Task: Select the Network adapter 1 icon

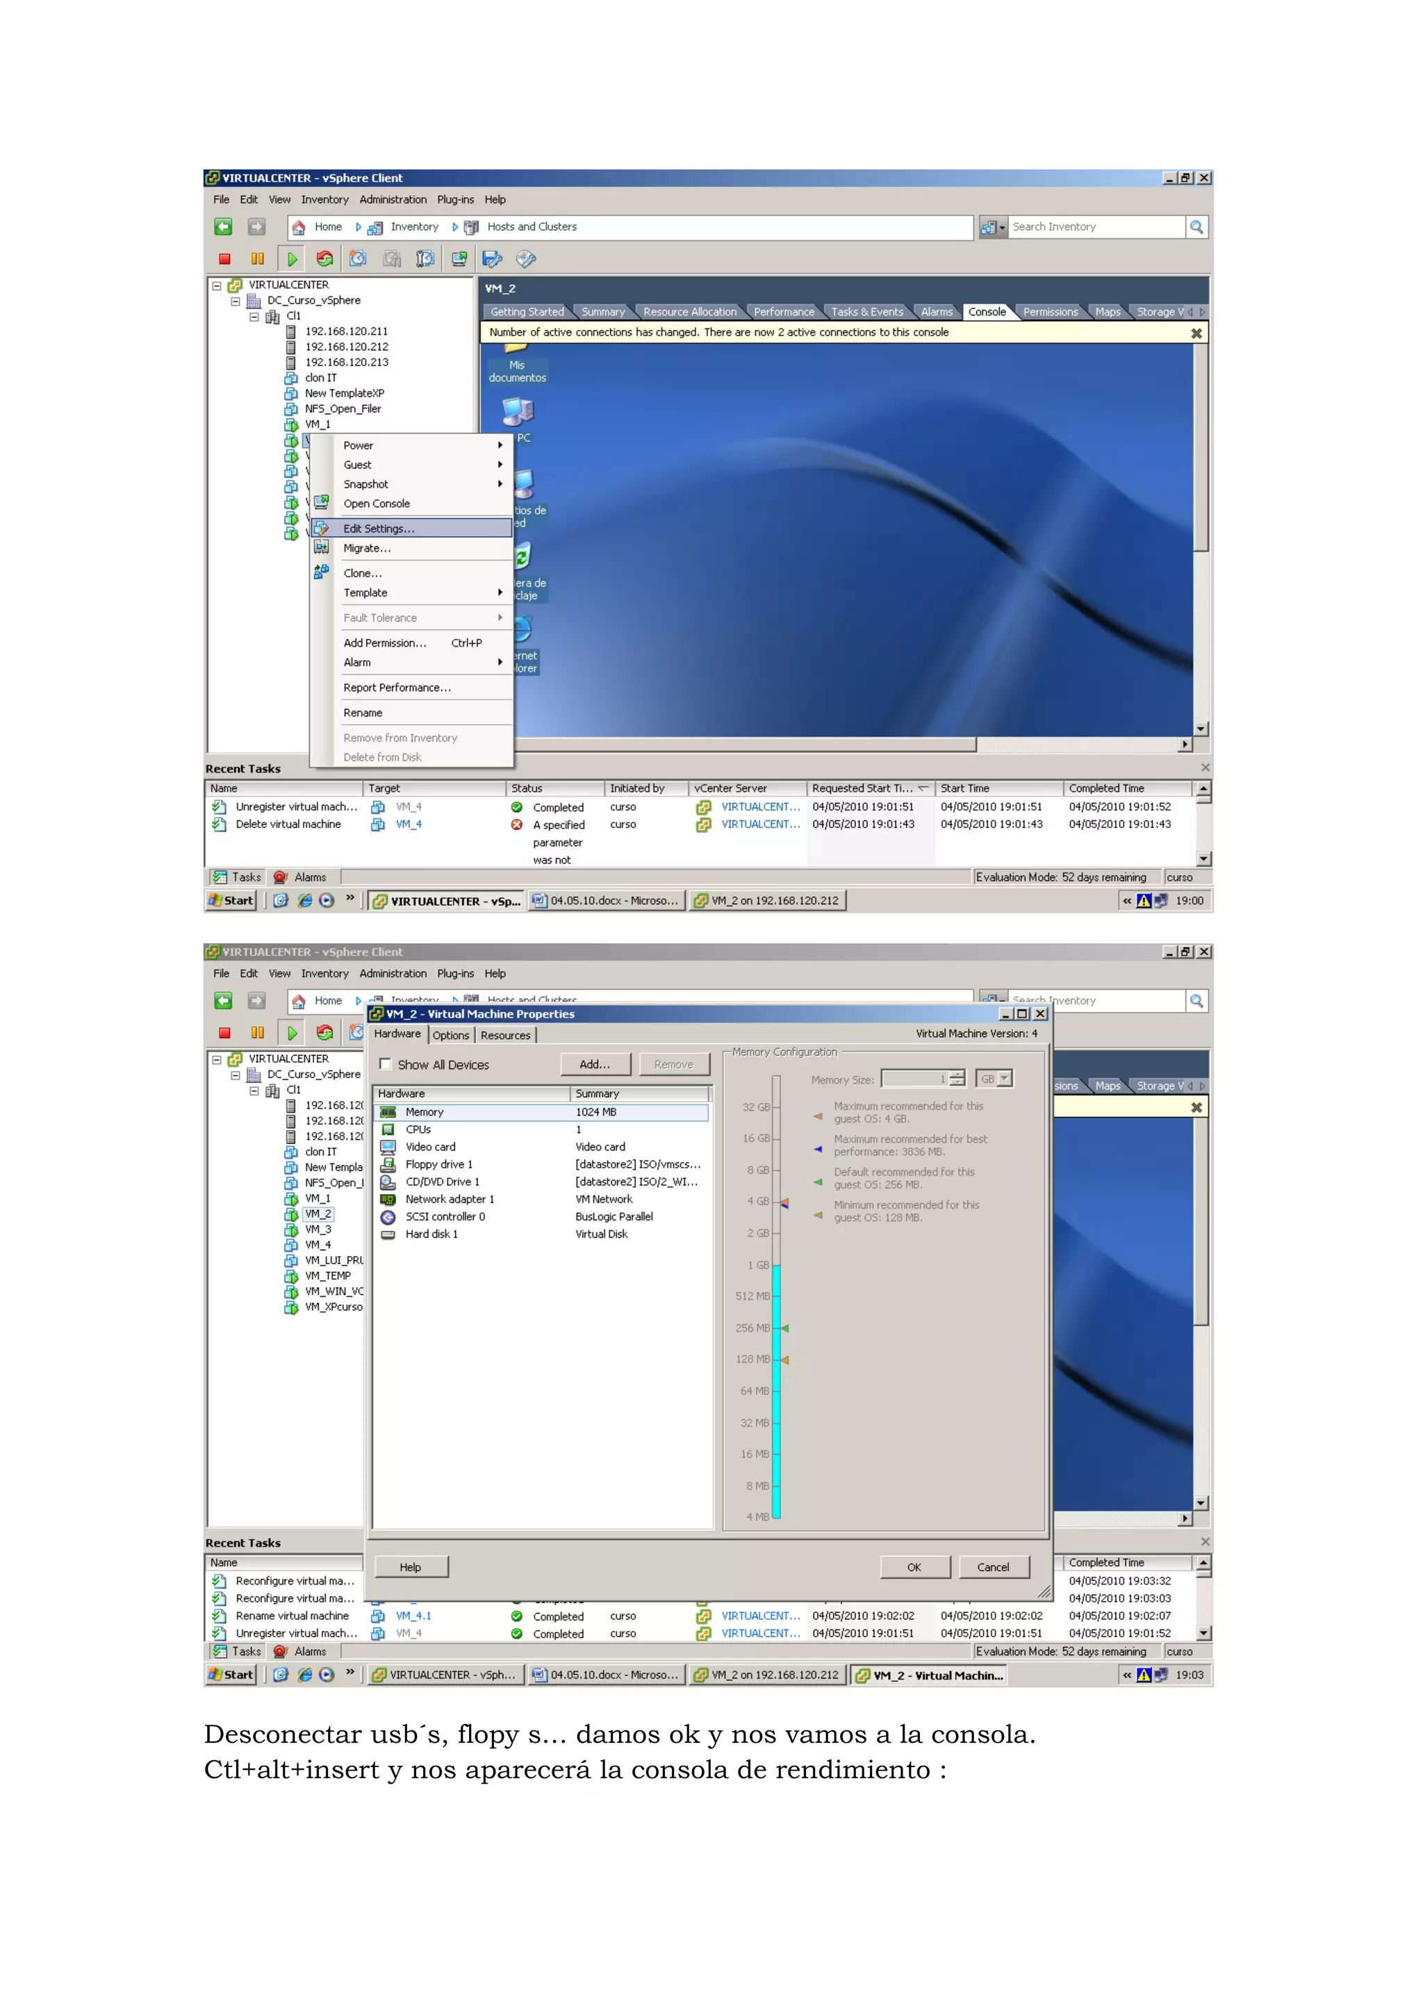Action: coord(388,1200)
